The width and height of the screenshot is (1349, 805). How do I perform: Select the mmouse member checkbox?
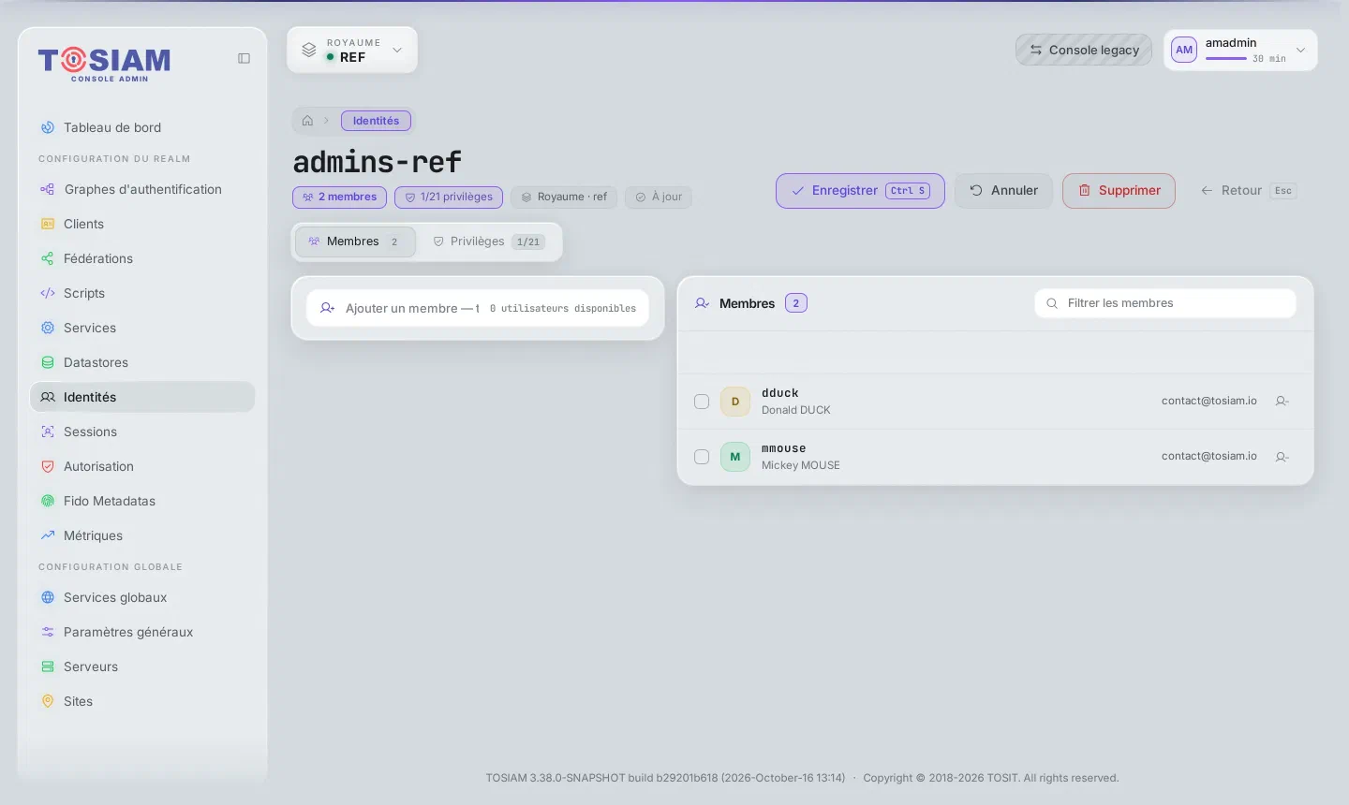(x=702, y=457)
